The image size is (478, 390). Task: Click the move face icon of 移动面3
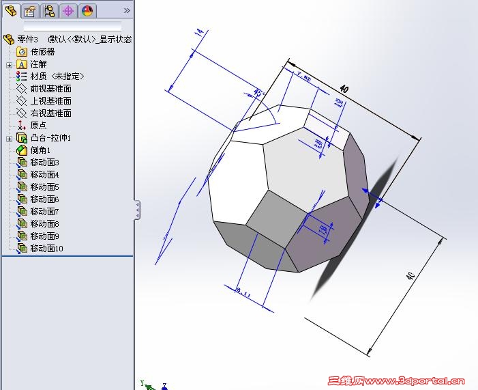22,162
